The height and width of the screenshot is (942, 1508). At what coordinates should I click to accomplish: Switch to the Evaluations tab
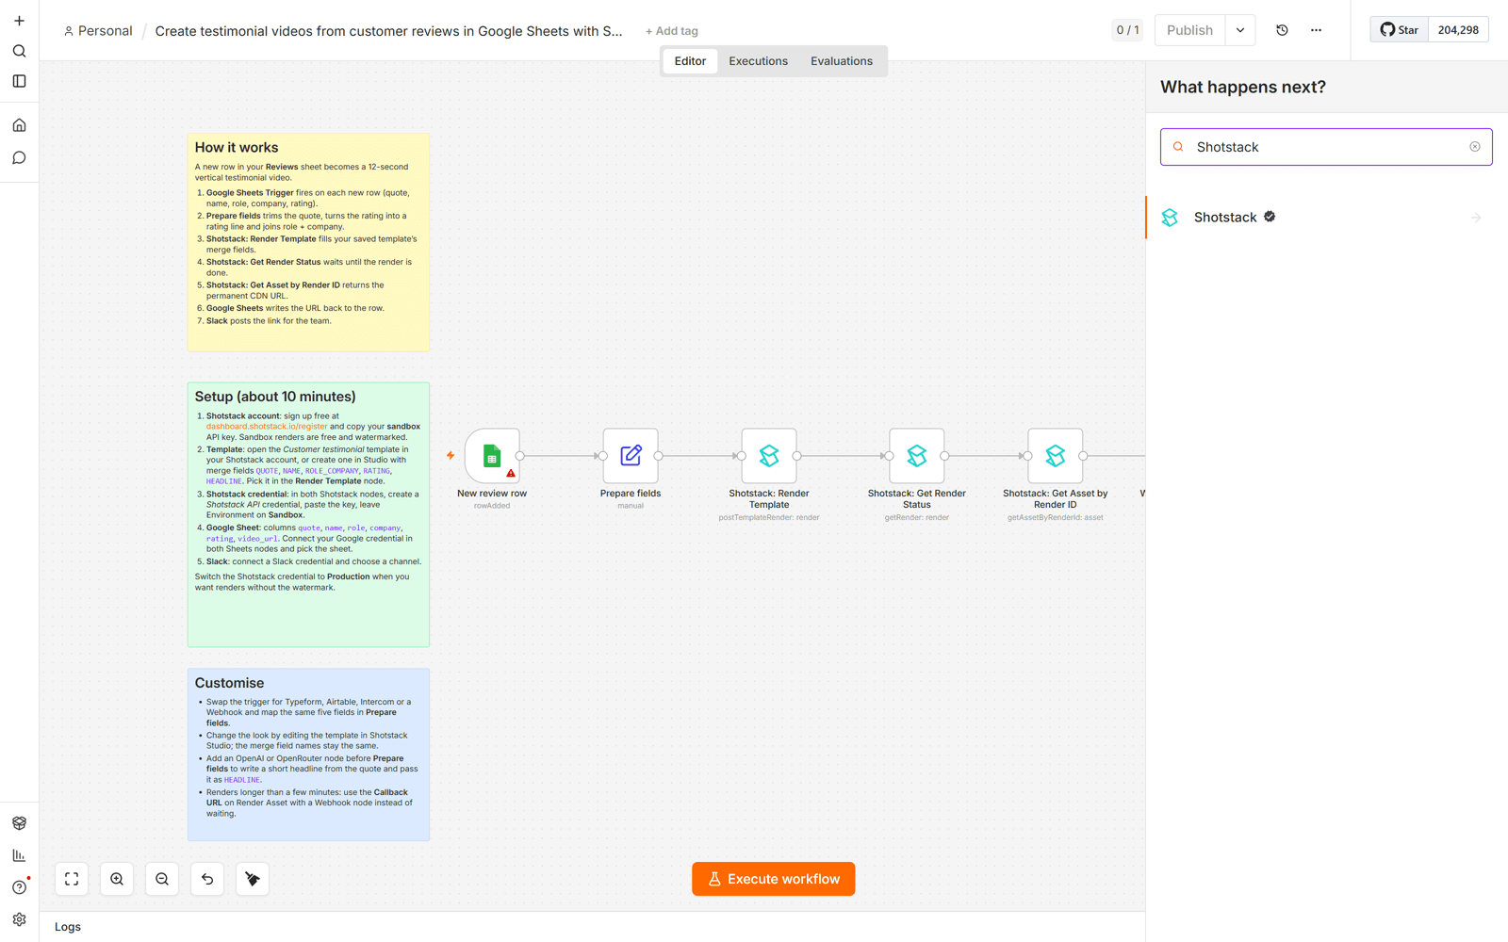click(842, 61)
